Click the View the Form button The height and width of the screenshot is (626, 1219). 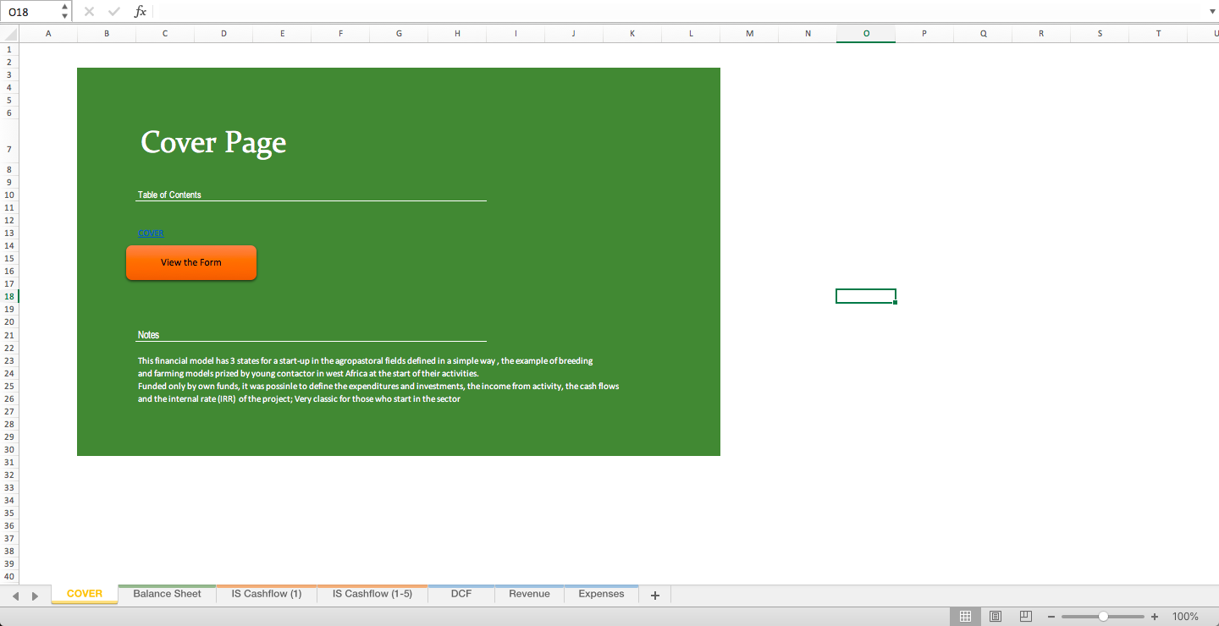pyautogui.click(x=191, y=262)
